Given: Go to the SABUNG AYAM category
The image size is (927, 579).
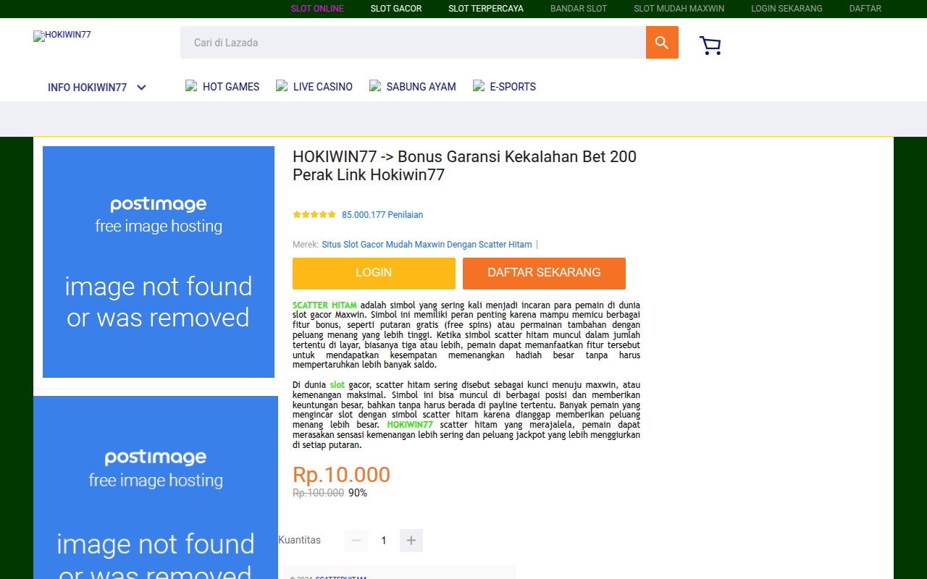Looking at the screenshot, I should (421, 87).
